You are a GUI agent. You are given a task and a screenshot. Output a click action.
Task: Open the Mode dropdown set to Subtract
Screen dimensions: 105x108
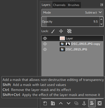[72, 13]
